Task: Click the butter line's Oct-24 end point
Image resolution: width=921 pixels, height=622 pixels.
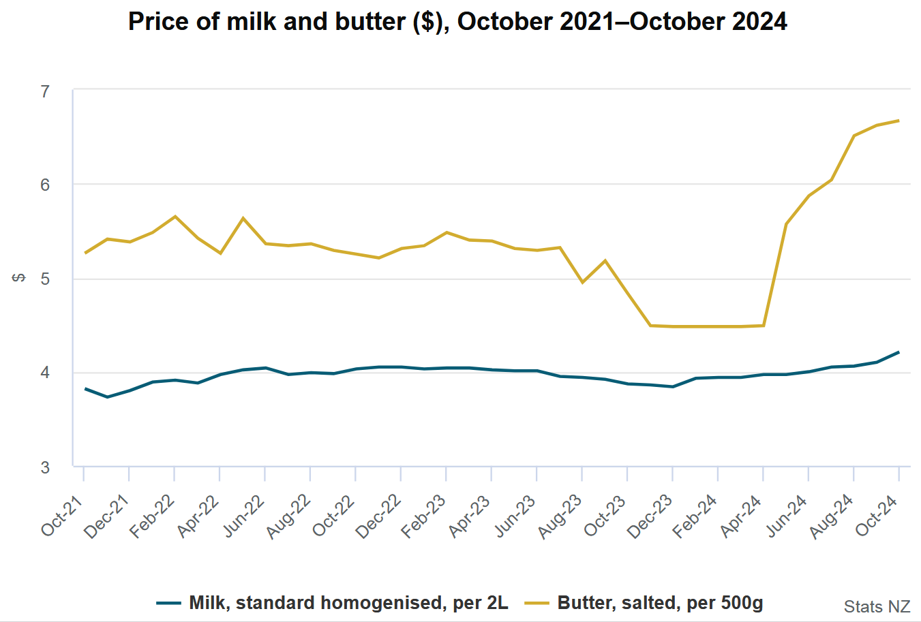Action: click(899, 121)
